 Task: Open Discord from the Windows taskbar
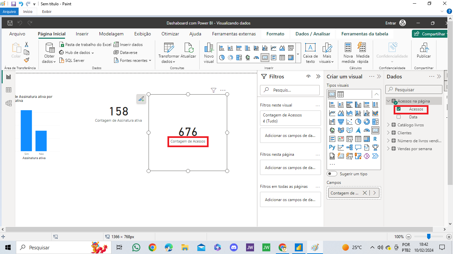[234, 247]
